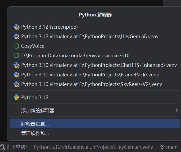Click 解释器设置... entry
The image size is (181, 152).
pos(95,123)
